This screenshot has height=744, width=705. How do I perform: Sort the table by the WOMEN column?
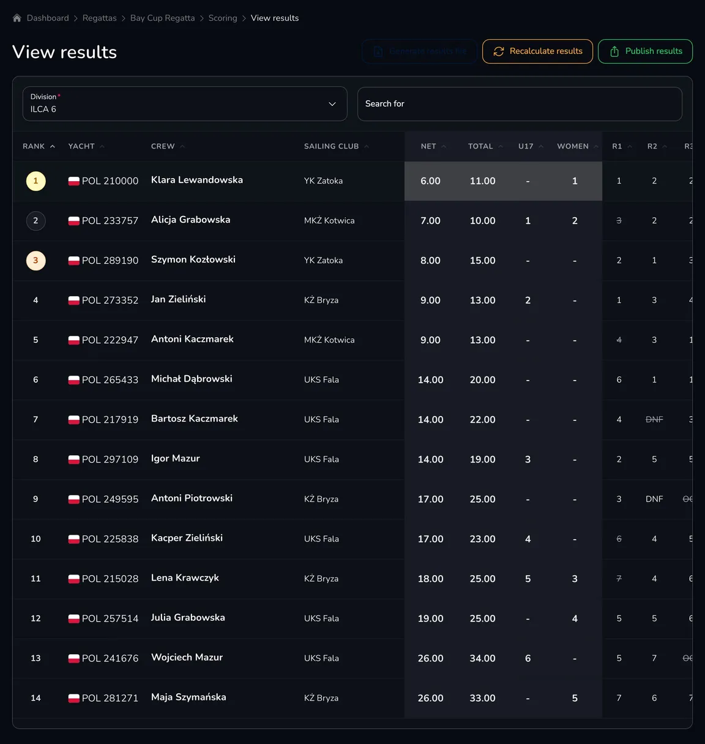tap(578, 146)
